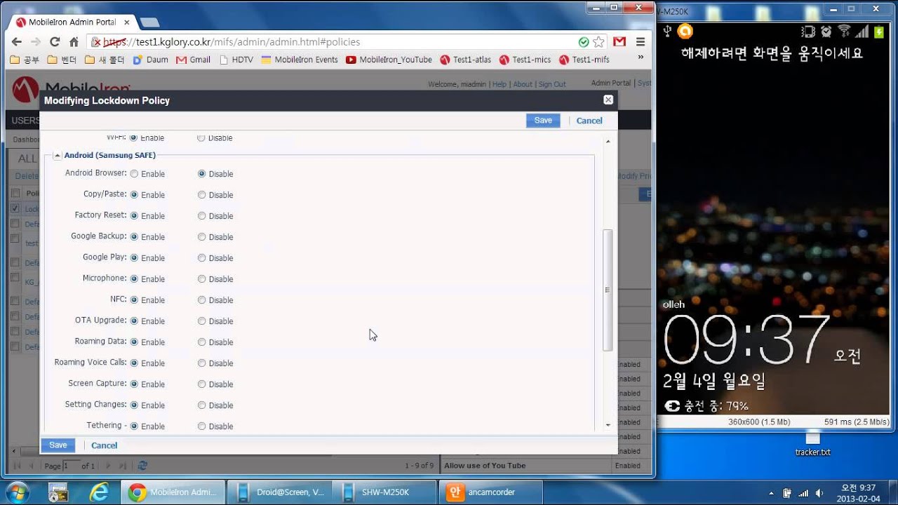Image resolution: width=898 pixels, height=505 pixels.
Task: Click top Cancel link in dialog
Action: [589, 121]
